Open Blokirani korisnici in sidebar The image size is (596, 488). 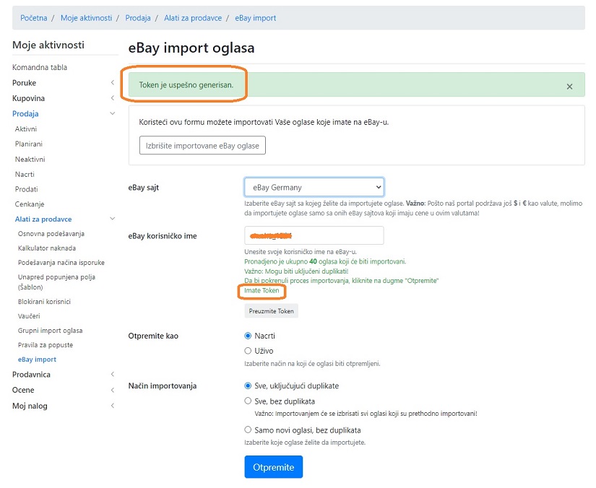44,302
